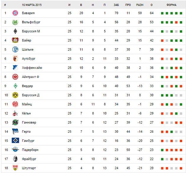Click the Hannover 96 club logo
Screen dimensions: 186x173
point(15,122)
